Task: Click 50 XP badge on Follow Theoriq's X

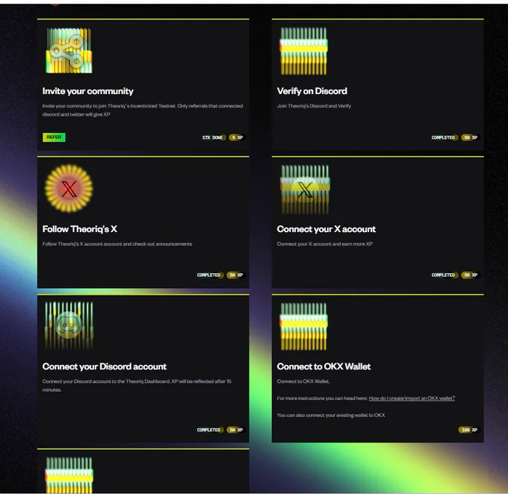Action: pos(235,275)
